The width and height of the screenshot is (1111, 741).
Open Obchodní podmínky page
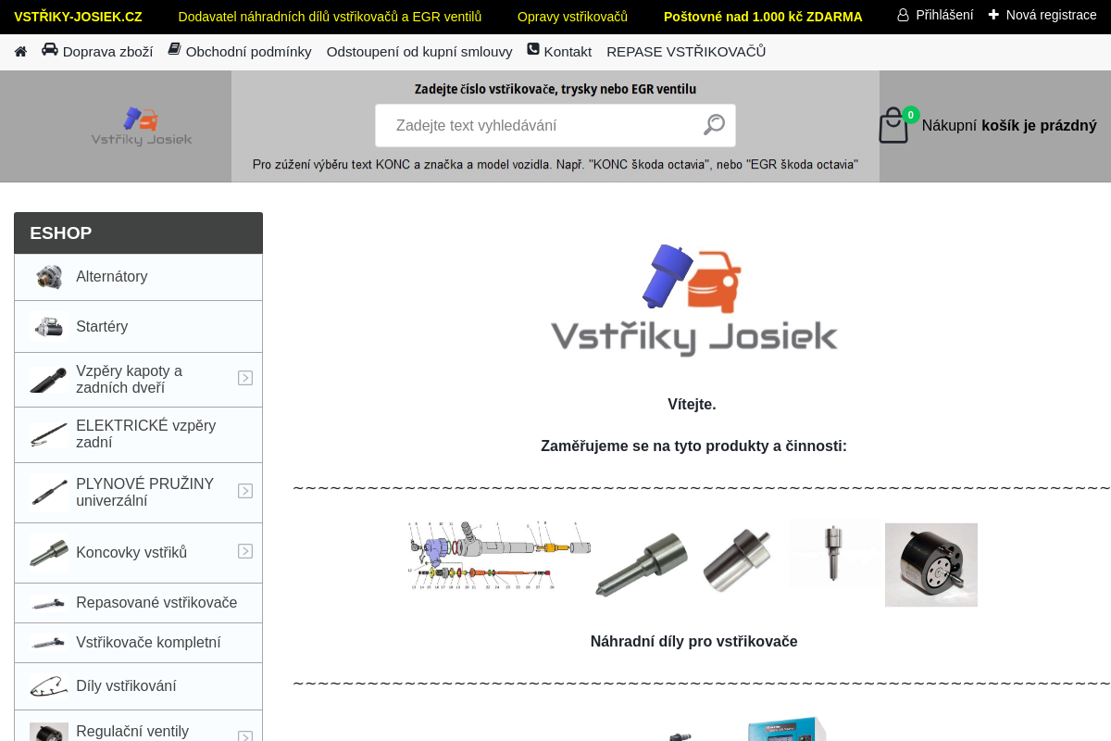click(x=248, y=52)
